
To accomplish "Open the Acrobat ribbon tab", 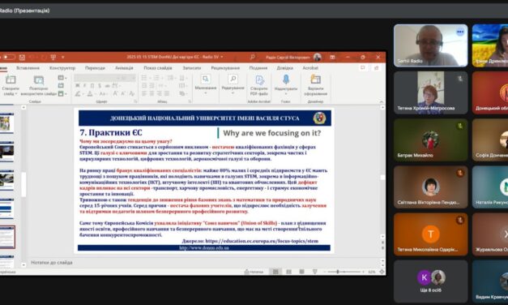I will (x=310, y=68).
